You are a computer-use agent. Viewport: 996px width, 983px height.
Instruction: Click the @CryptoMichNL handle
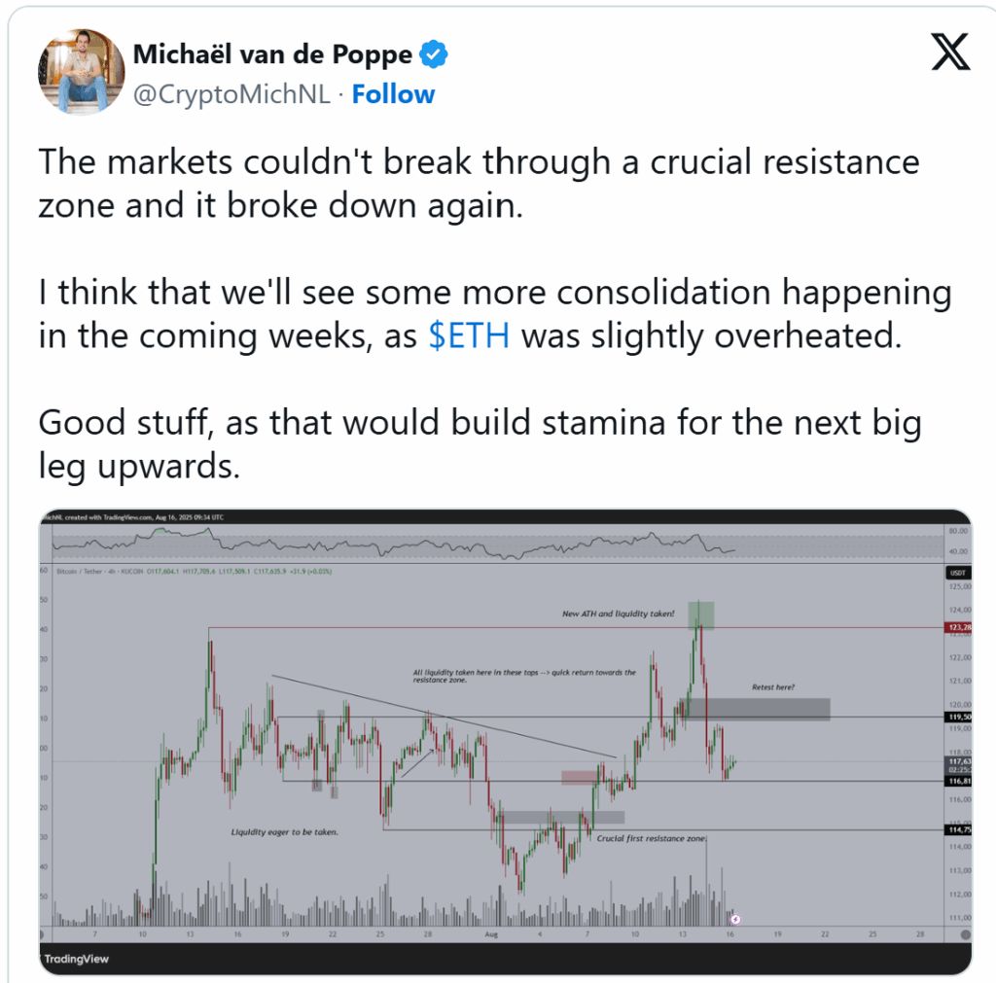pyautogui.click(x=231, y=94)
